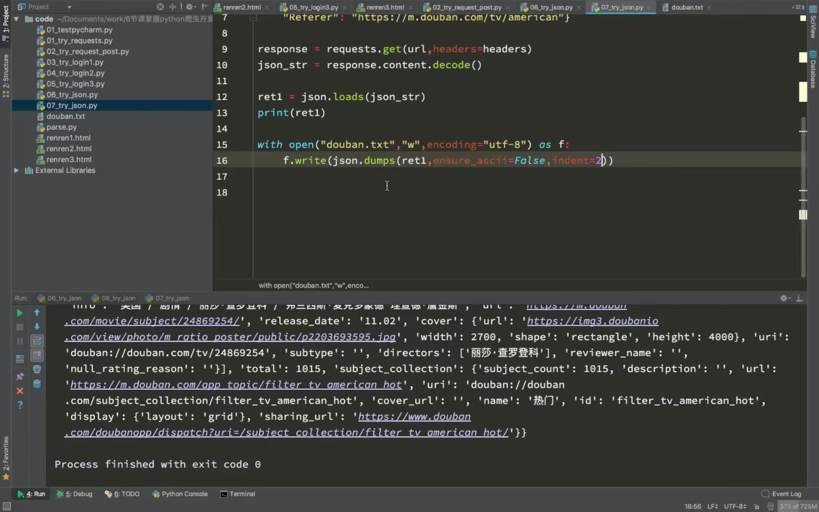Click the editor vertical scrollbar
Image resolution: width=819 pixels, height=512 pixels.
point(803,197)
